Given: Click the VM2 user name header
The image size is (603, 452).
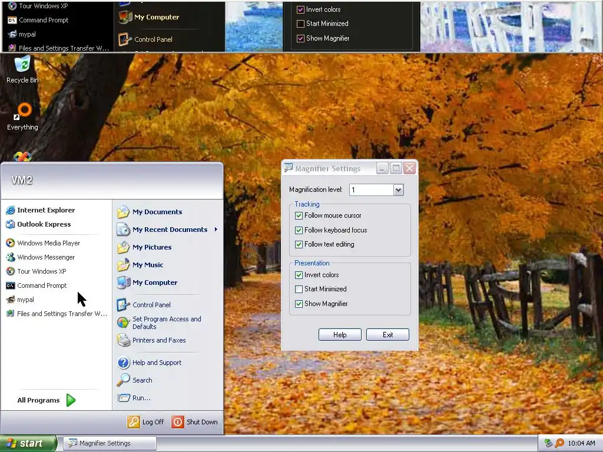Looking at the screenshot, I should click(22, 180).
